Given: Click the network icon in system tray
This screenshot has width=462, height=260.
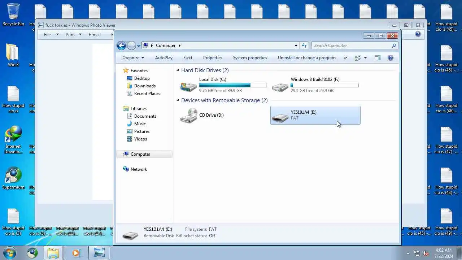Looking at the screenshot, I should [x=417, y=253].
